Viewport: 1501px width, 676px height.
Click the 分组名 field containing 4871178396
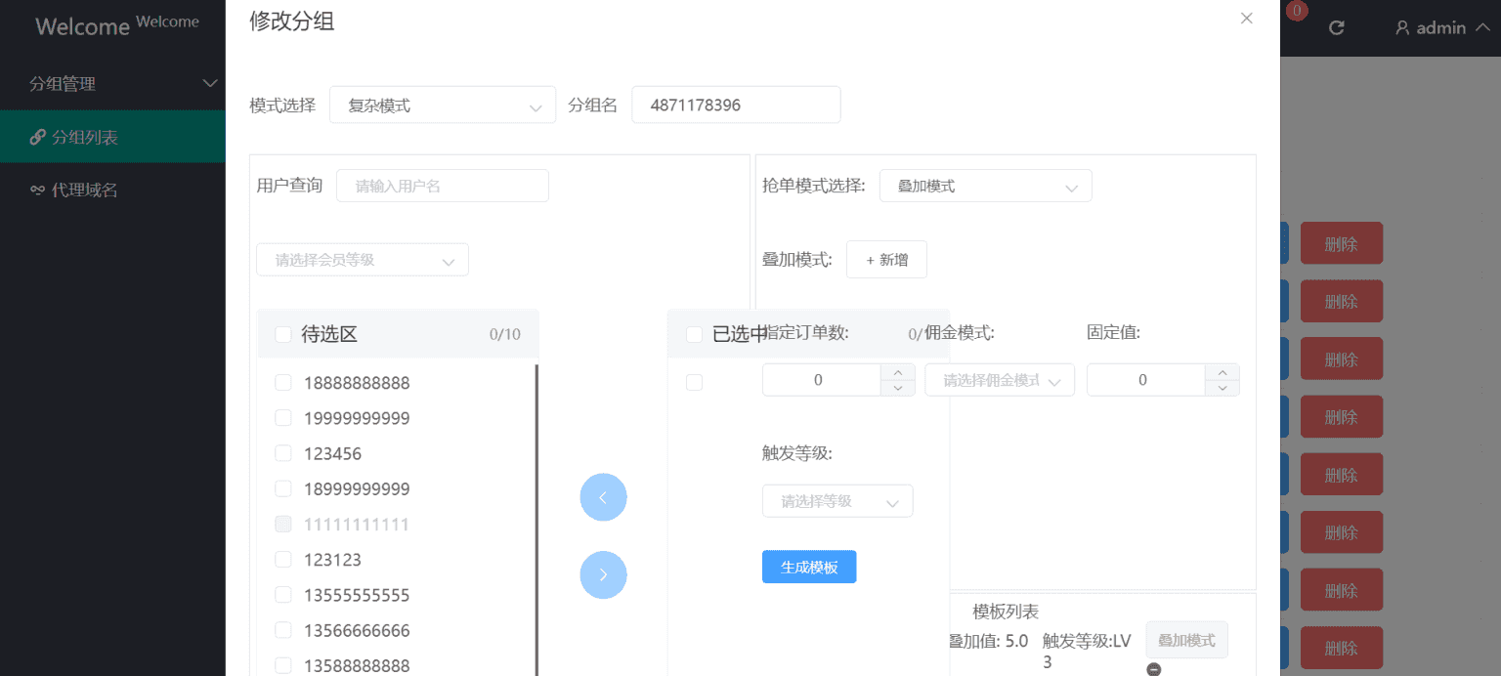pyautogui.click(x=736, y=106)
